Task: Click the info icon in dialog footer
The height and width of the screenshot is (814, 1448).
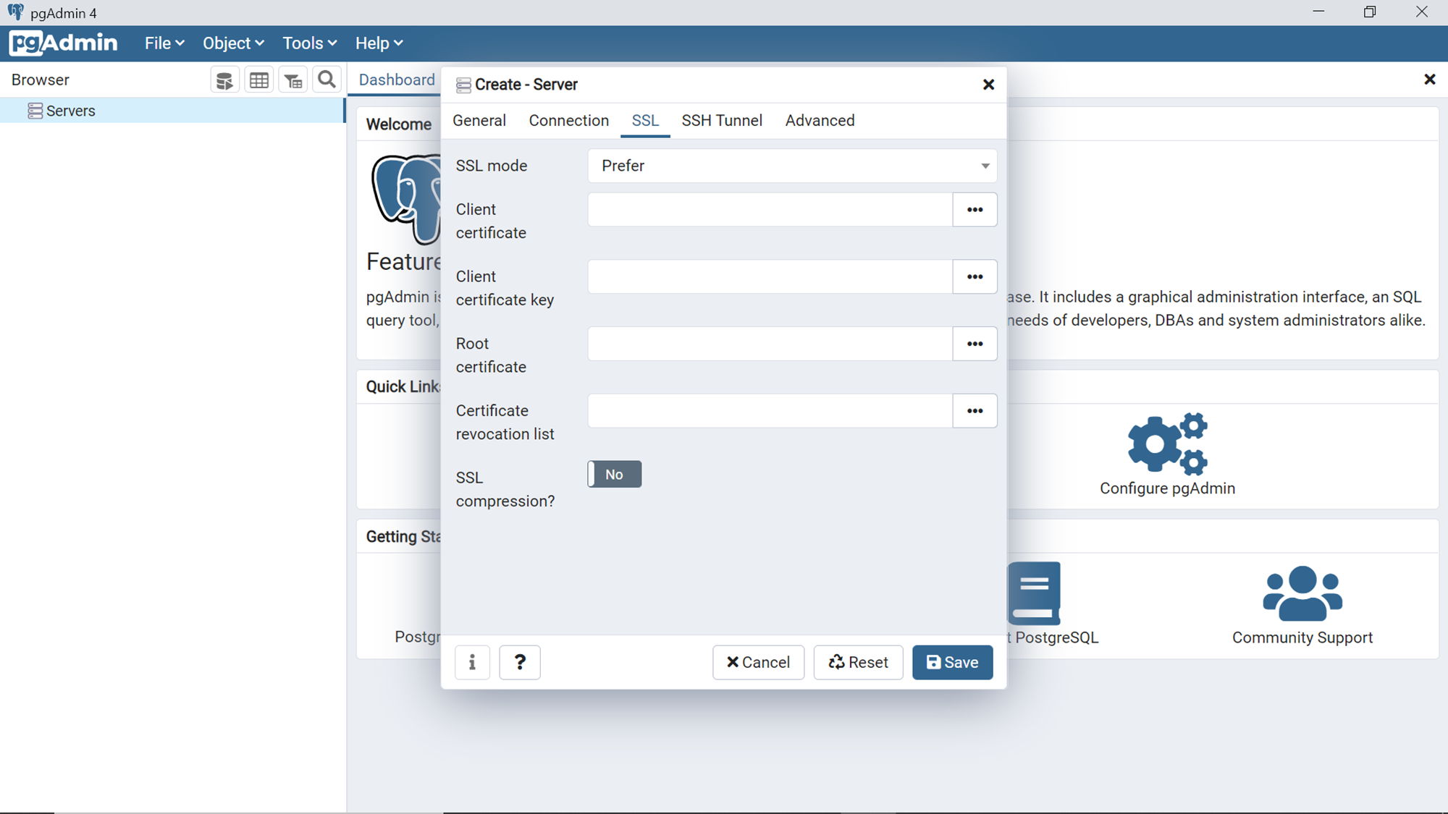Action: tap(472, 662)
